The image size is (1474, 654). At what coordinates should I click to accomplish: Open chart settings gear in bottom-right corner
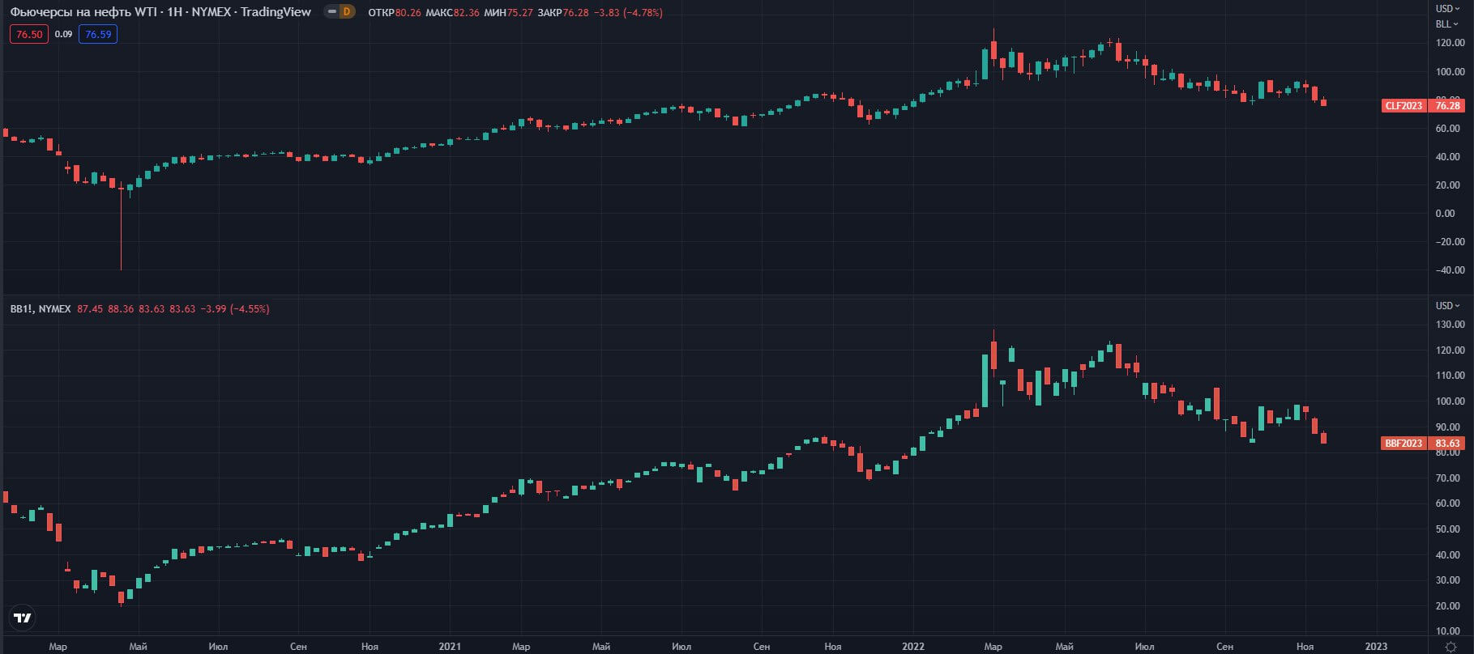point(1451,646)
